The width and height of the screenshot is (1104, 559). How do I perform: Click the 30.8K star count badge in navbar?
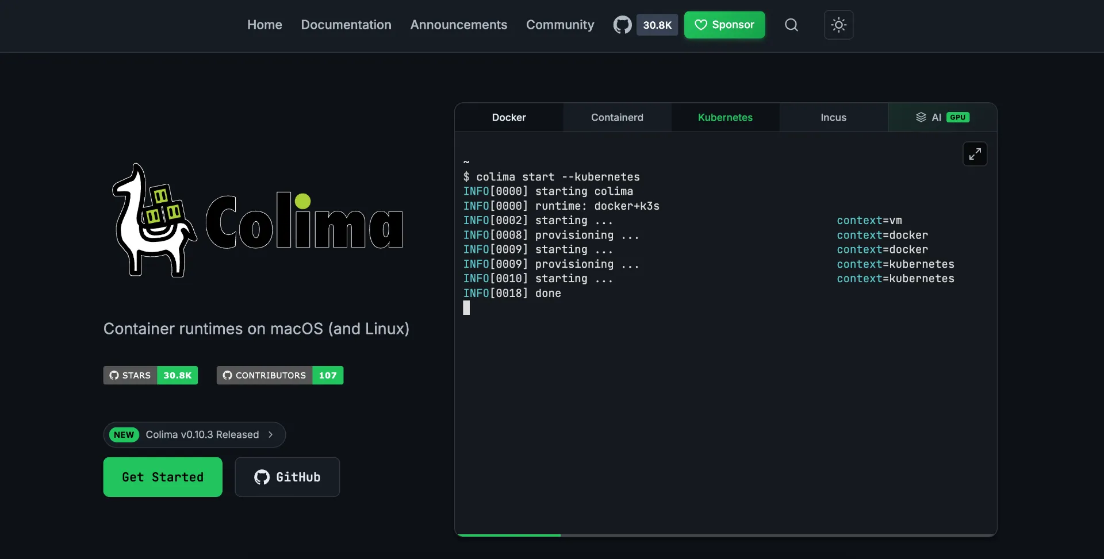pos(657,25)
